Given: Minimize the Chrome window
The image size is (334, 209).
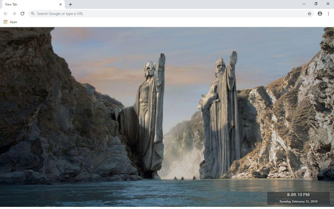Looking at the screenshot, I should (304, 4).
